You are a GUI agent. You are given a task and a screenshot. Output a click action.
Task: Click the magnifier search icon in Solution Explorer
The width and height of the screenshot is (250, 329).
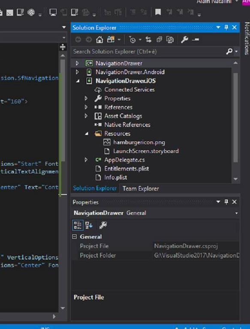(229, 51)
